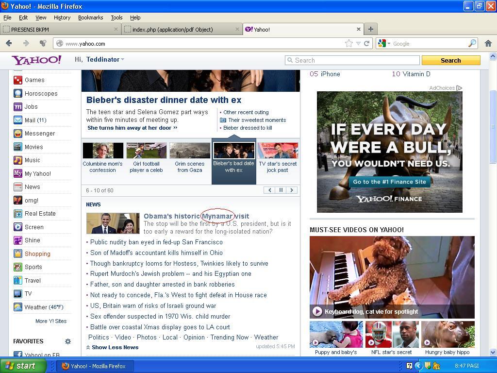Click the Firefox search magnifier icon
The width and height of the screenshot is (497, 373).
[472, 43]
